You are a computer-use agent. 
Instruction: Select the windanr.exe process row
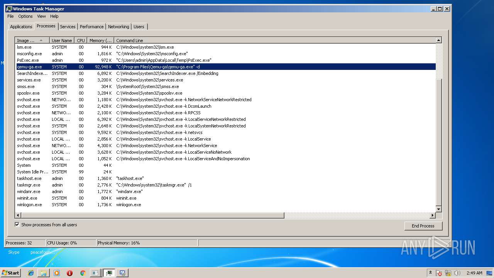[225, 192]
